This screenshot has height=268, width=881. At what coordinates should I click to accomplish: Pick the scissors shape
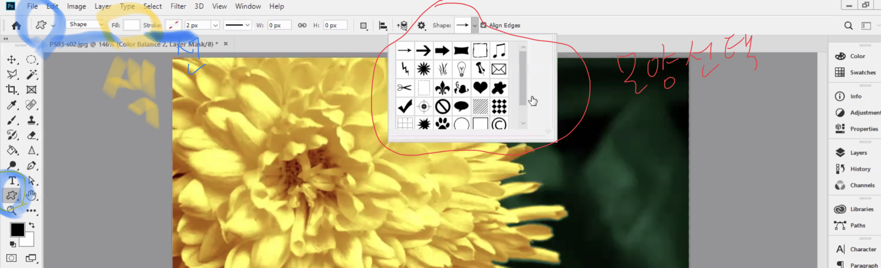pos(405,88)
